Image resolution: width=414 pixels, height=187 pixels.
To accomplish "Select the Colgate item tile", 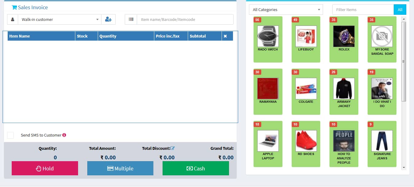I will (x=306, y=92).
